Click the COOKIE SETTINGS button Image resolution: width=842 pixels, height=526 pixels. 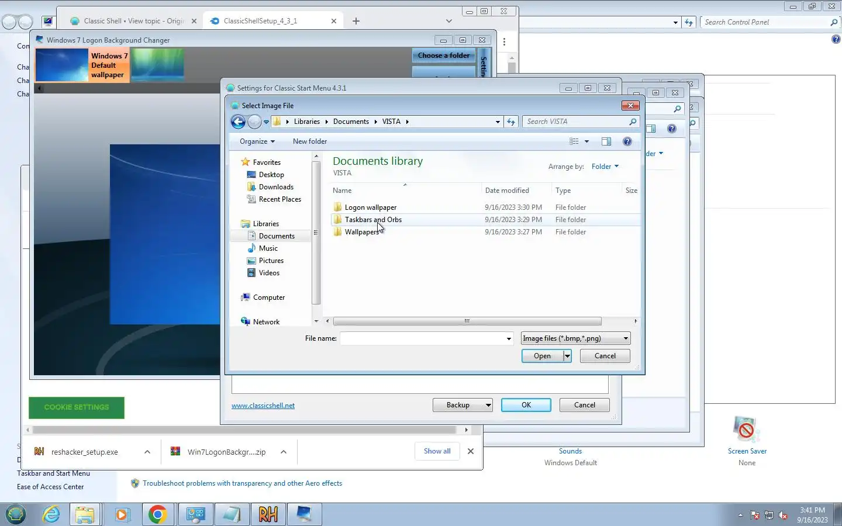coord(77,407)
